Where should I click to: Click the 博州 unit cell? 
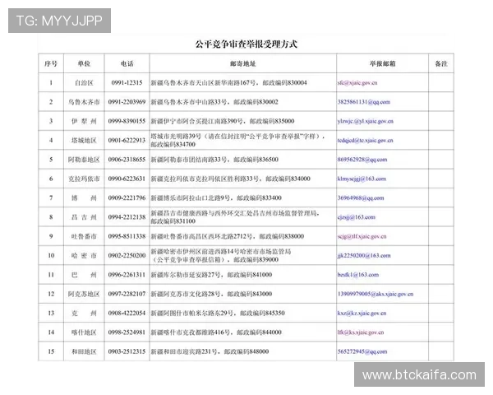[84, 198]
